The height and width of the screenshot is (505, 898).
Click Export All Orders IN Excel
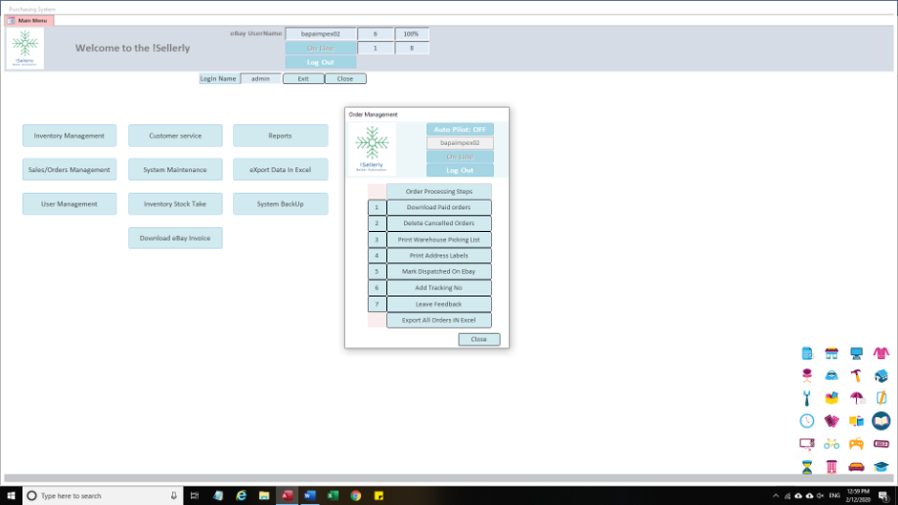pos(438,321)
